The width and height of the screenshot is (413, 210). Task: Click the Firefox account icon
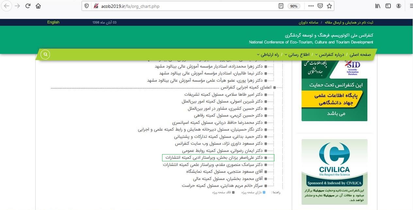coord(398,6)
